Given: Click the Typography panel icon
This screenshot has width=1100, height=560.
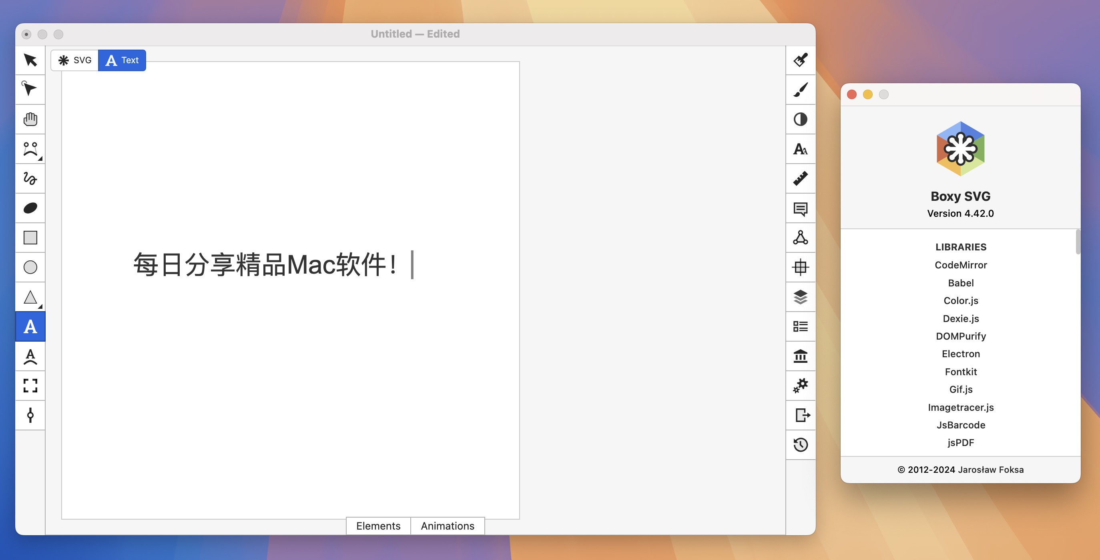Looking at the screenshot, I should [800, 148].
